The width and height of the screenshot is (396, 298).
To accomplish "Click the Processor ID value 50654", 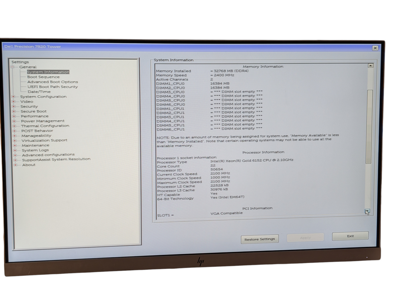I will pyautogui.click(x=216, y=169).
